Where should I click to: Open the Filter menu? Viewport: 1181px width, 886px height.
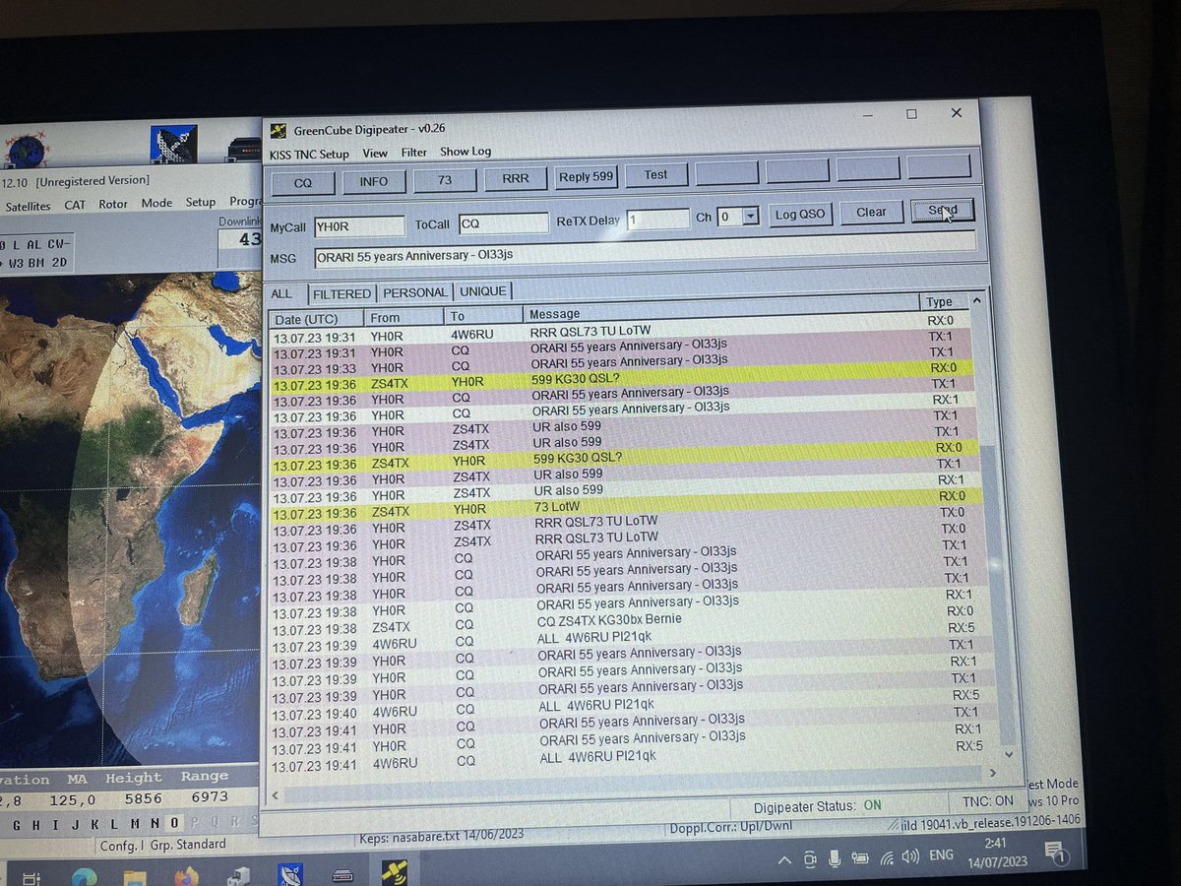414,153
